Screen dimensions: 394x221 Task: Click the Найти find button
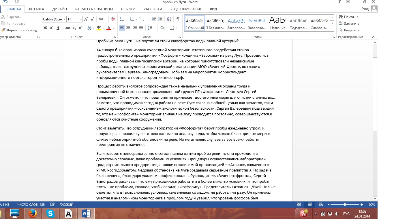[346, 17]
